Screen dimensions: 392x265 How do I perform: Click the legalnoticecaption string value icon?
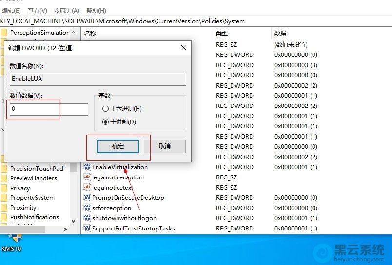pyautogui.click(x=87, y=177)
